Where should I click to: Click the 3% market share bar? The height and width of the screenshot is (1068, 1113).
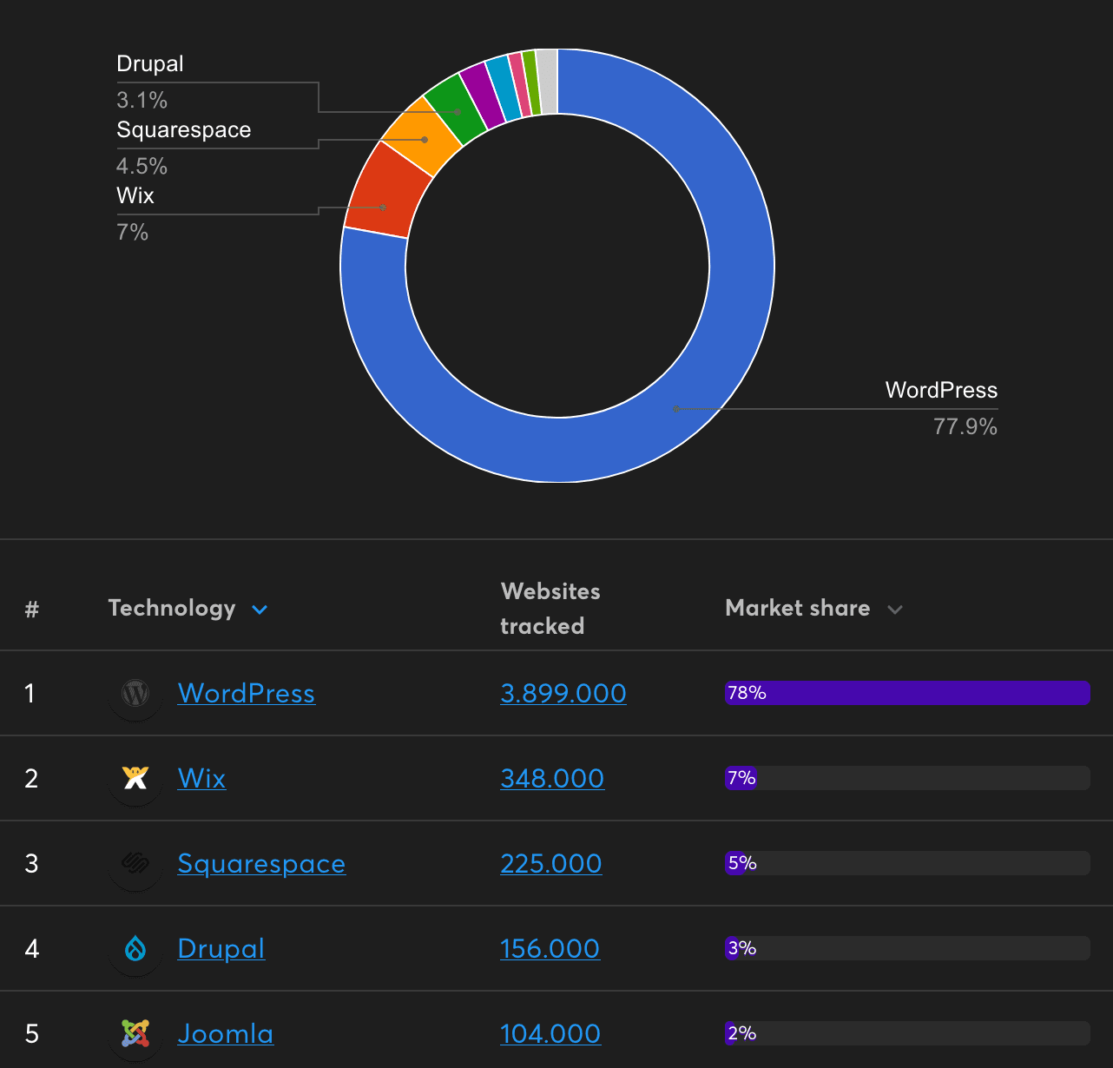coord(907,948)
